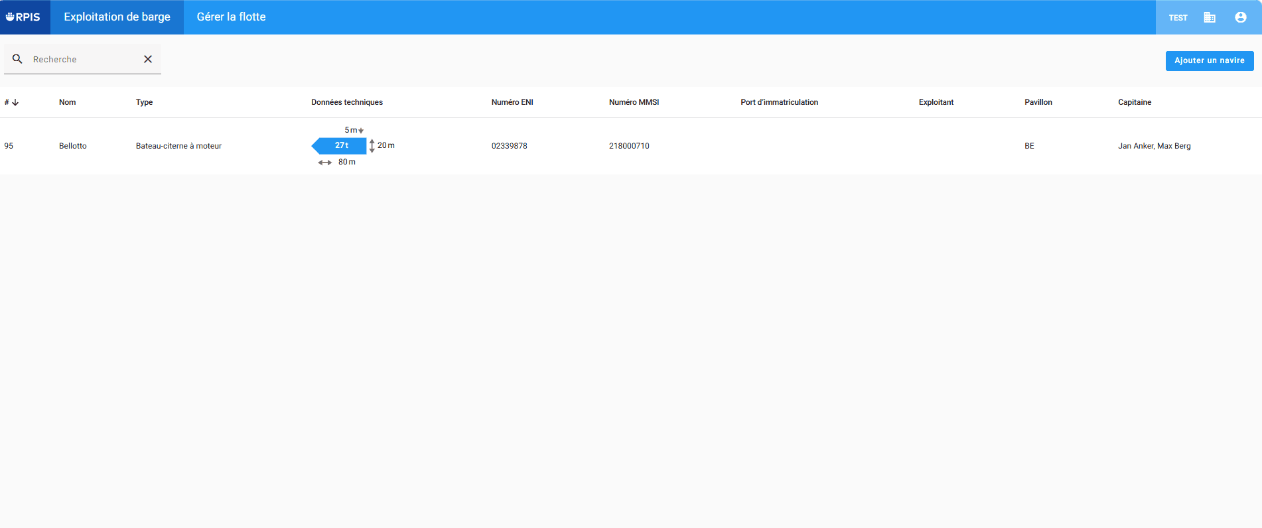Click the Port d'immatriculation column header
This screenshot has height=528, width=1262.
(779, 102)
